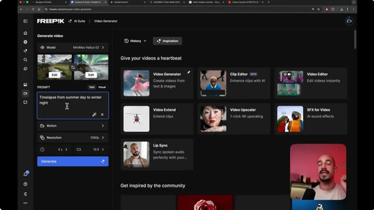
Task: Open the History dropdown
Action: [135, 41]
